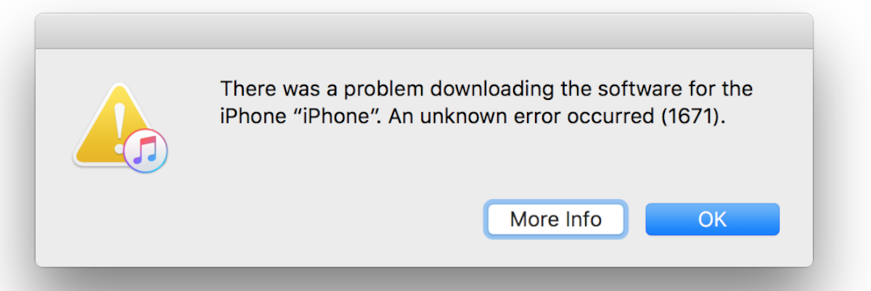The height and width of the screenshot is (291, 871).
Task: Click the word "problem" in the error message
Action: [x=364, y=90]
